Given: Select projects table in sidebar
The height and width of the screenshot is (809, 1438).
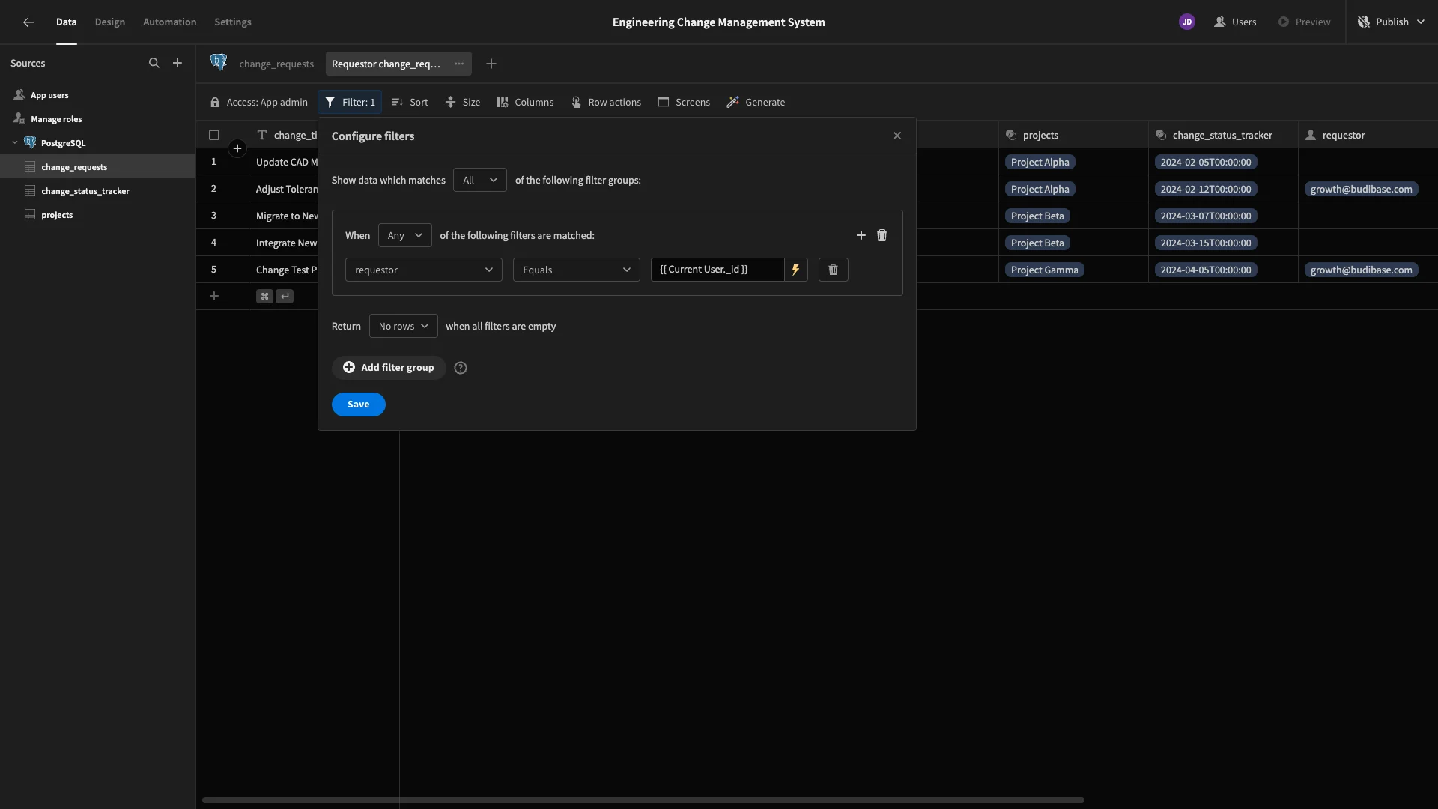Looking at the screenshot, I should [x=57, y=215].
